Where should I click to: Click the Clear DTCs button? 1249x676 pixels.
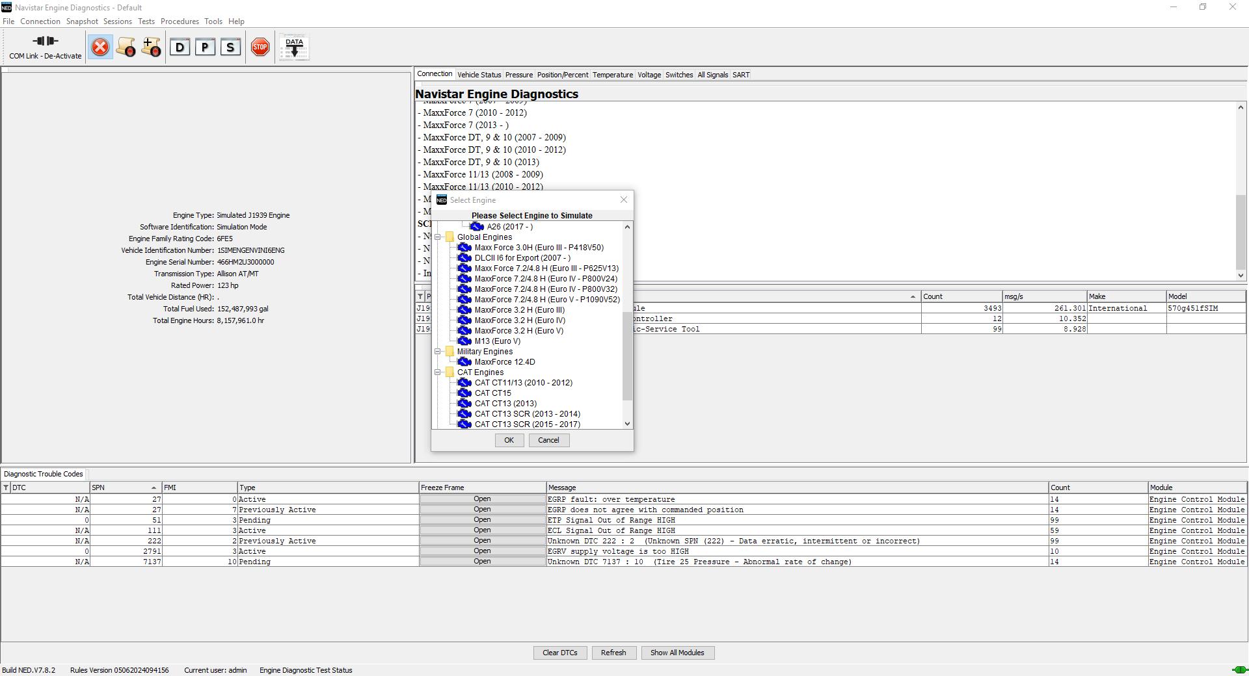tap(559, 653)
